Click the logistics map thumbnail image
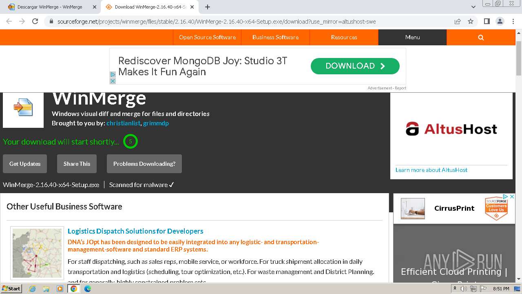Viewport: 522px width, 294px height. pyautogui.click(x=37, y=253)
